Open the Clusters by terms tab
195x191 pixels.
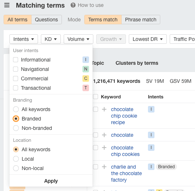point(137,63)
